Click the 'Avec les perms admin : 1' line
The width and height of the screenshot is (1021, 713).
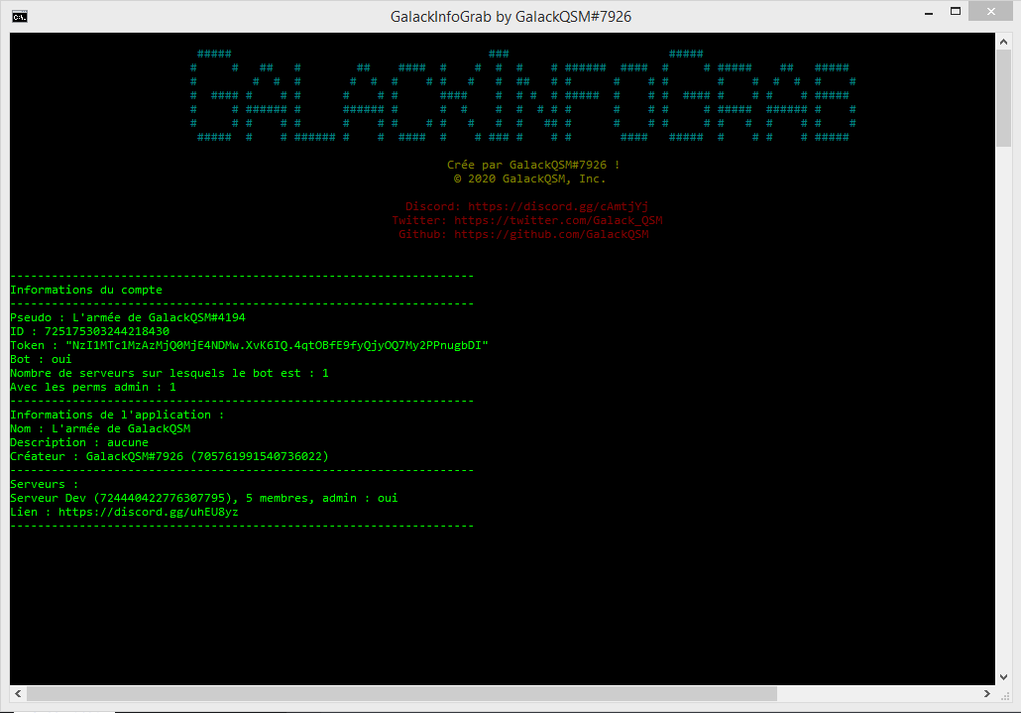coord(93,387)
